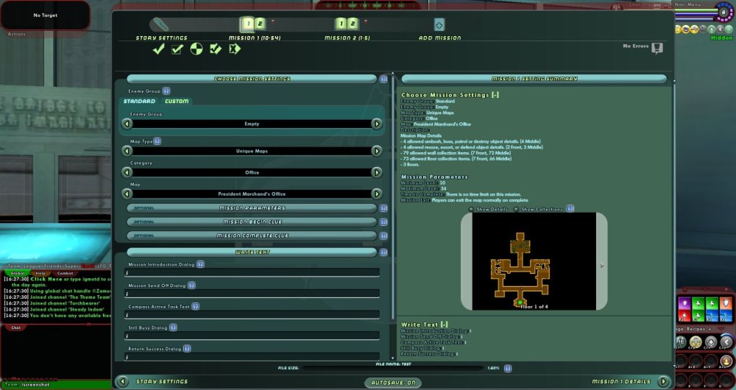Open the Actions label under No Target
This screenshot has width=736, height=390.
pyautogui.click(x=16, y=34)
